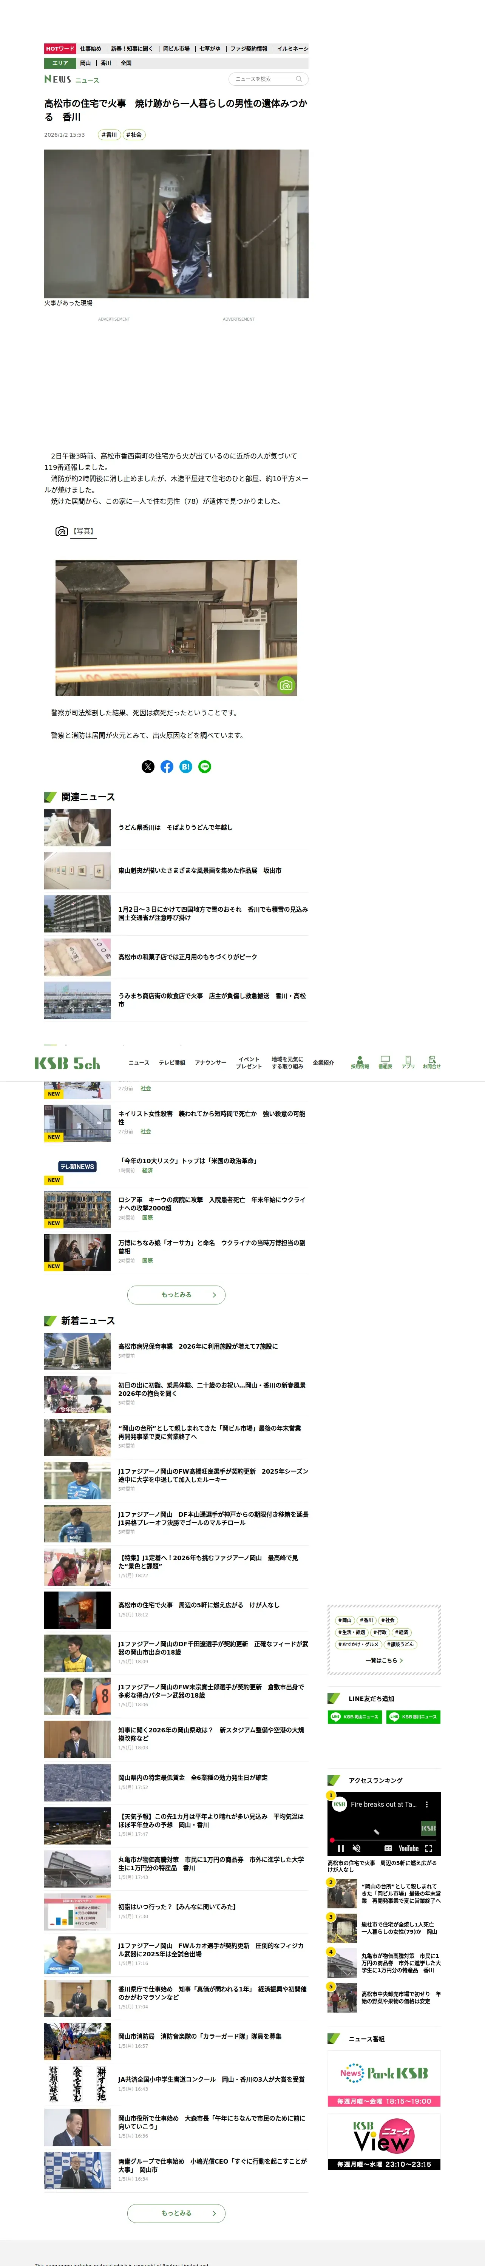Share the article via LINE
The height and width of the screenshot is (2266, 485).
[204, 767]
